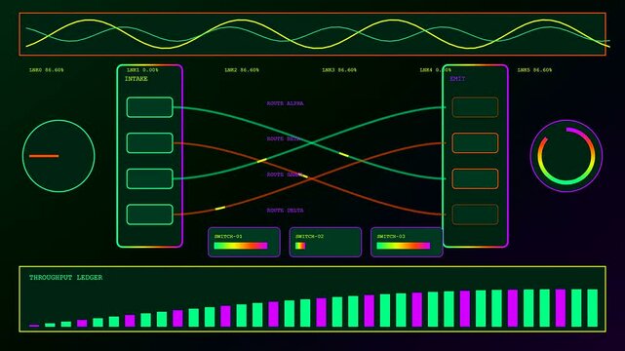Select the LNK4 link readout
Viewport: 625px width, 351px height.
coord(435,70)
